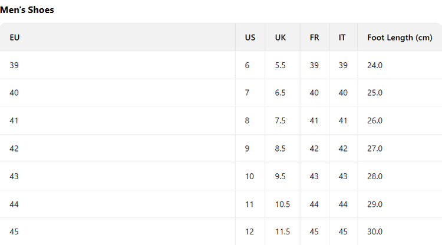
Task: Click EU size 44 cell
Action: (x=14, y=204)
